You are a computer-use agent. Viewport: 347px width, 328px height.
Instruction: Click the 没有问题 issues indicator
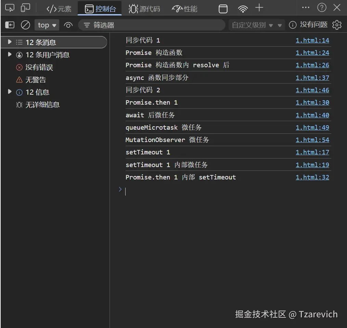[x=308, y=25]
